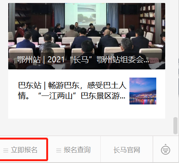Expand the 立即报名 submenu
Image resolution: width=179 pixels, height=163 pixels.
24,149
